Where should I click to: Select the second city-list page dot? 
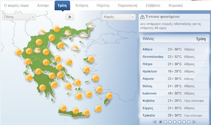165,122
